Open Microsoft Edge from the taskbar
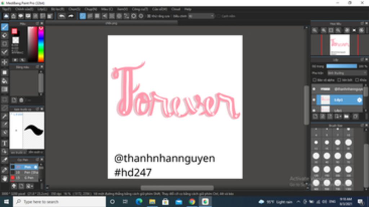369x207 pixels. coord(139,202)
